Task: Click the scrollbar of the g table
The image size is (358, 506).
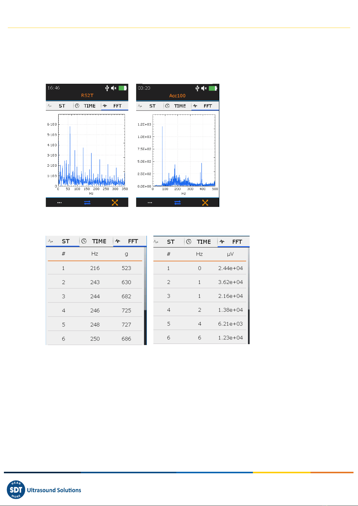Action: [x=145, y=296]
